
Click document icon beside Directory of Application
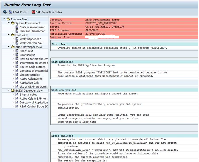tap(17, 102)
